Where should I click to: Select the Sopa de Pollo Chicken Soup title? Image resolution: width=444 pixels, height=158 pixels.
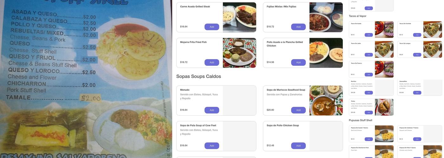click(x=283, y=125)
